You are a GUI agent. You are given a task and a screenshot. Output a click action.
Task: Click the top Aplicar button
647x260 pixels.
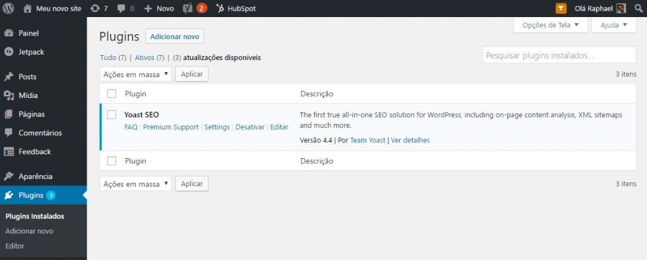[192, 74]
